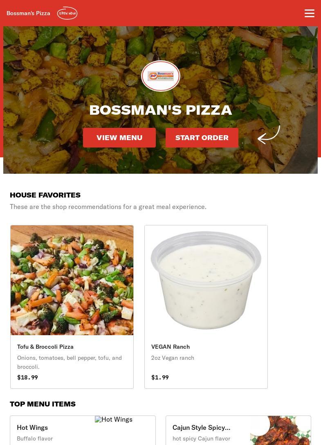Open the Cajun Style Spicy item card
This screenshot has width=321, height=445.
[x=238, y=430]
